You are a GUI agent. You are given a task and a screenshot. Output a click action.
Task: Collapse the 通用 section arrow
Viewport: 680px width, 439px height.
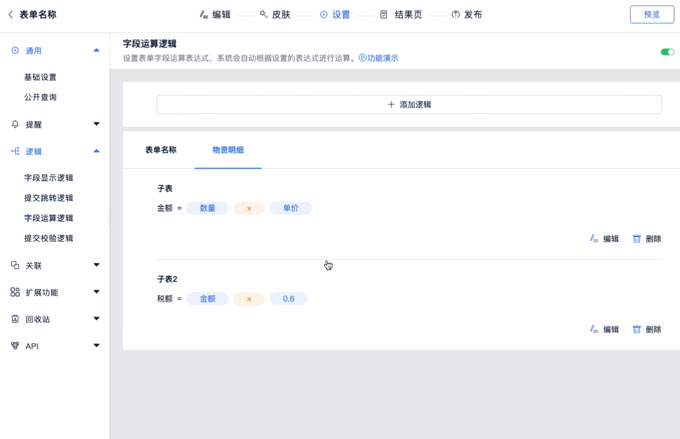[x=96, y=50]
